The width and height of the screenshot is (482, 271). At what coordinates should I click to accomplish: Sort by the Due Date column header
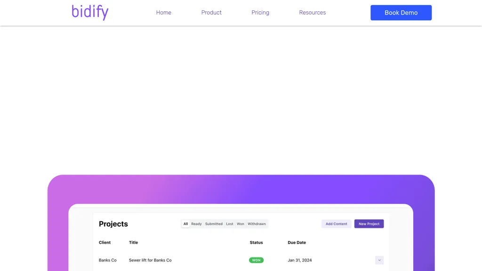[x=297, y=243]
